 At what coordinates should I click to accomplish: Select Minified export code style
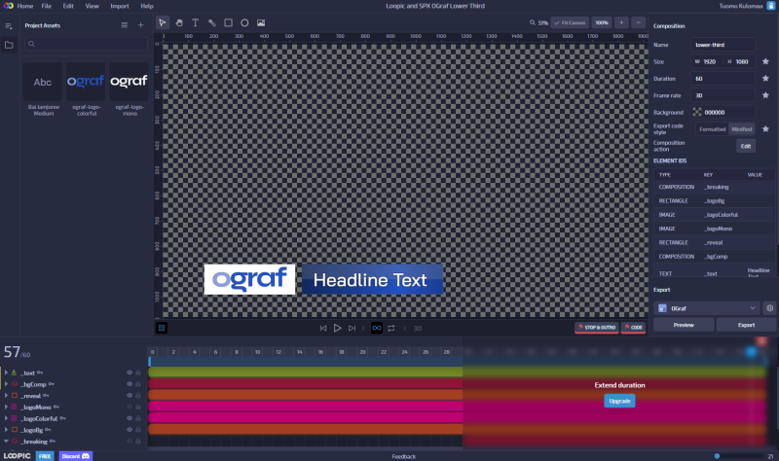(742, 129)
